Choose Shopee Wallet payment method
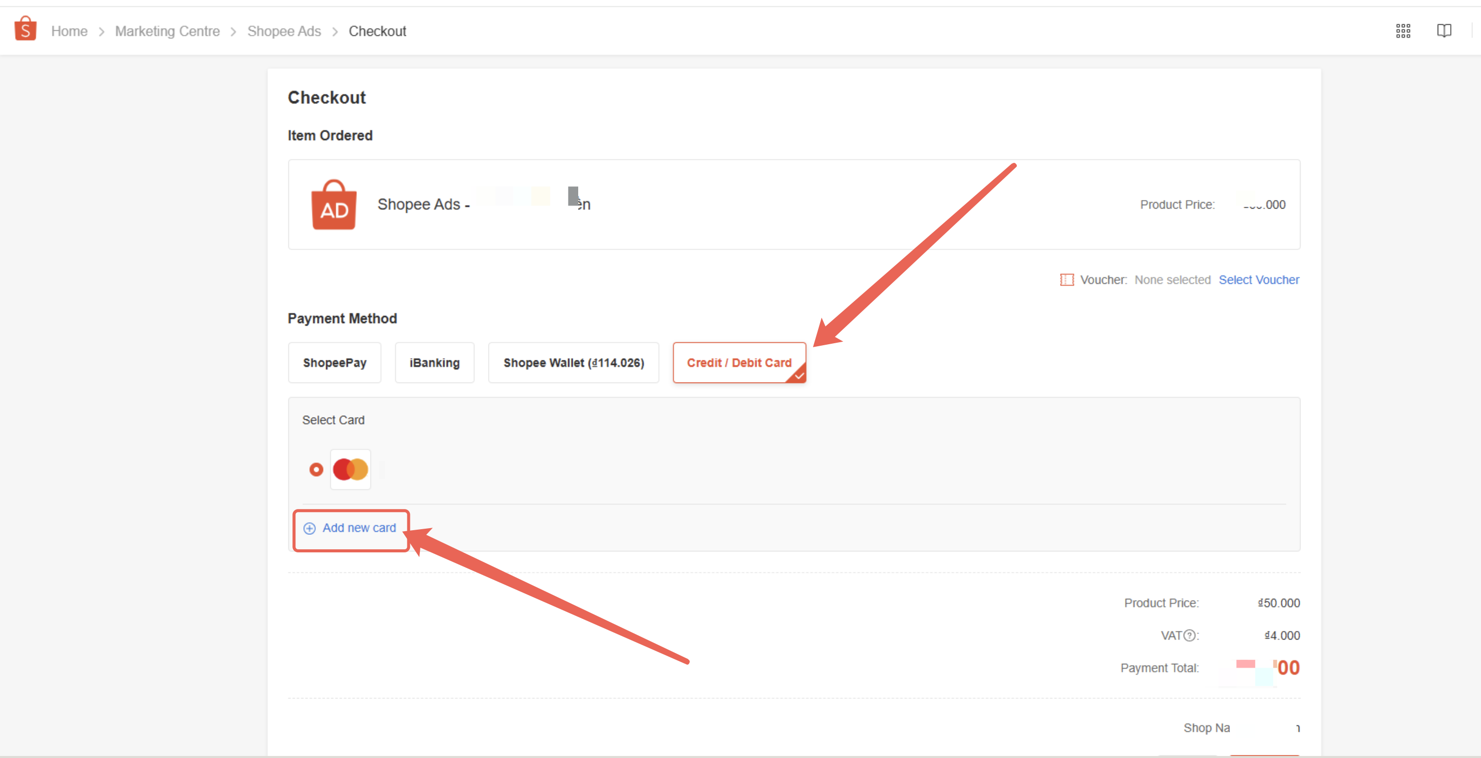The image size is (1481, 758). click(574, 363)
